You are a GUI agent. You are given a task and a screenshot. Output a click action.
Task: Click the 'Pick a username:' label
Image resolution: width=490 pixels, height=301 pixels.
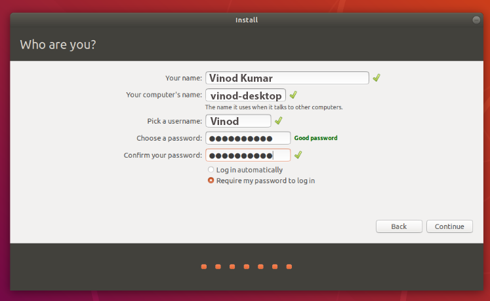coord(174,121)
